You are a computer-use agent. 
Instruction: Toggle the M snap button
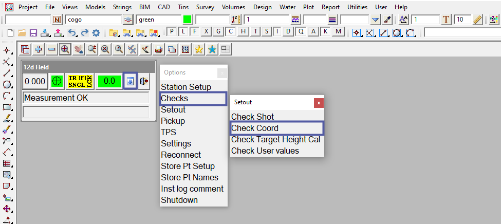338,31
